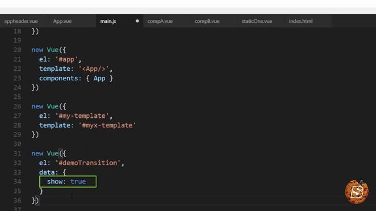The height and width of the screenshot is (211, 376).
Task: Click 'new Vue({' on line 31
Action: click(x=49, y=154)
